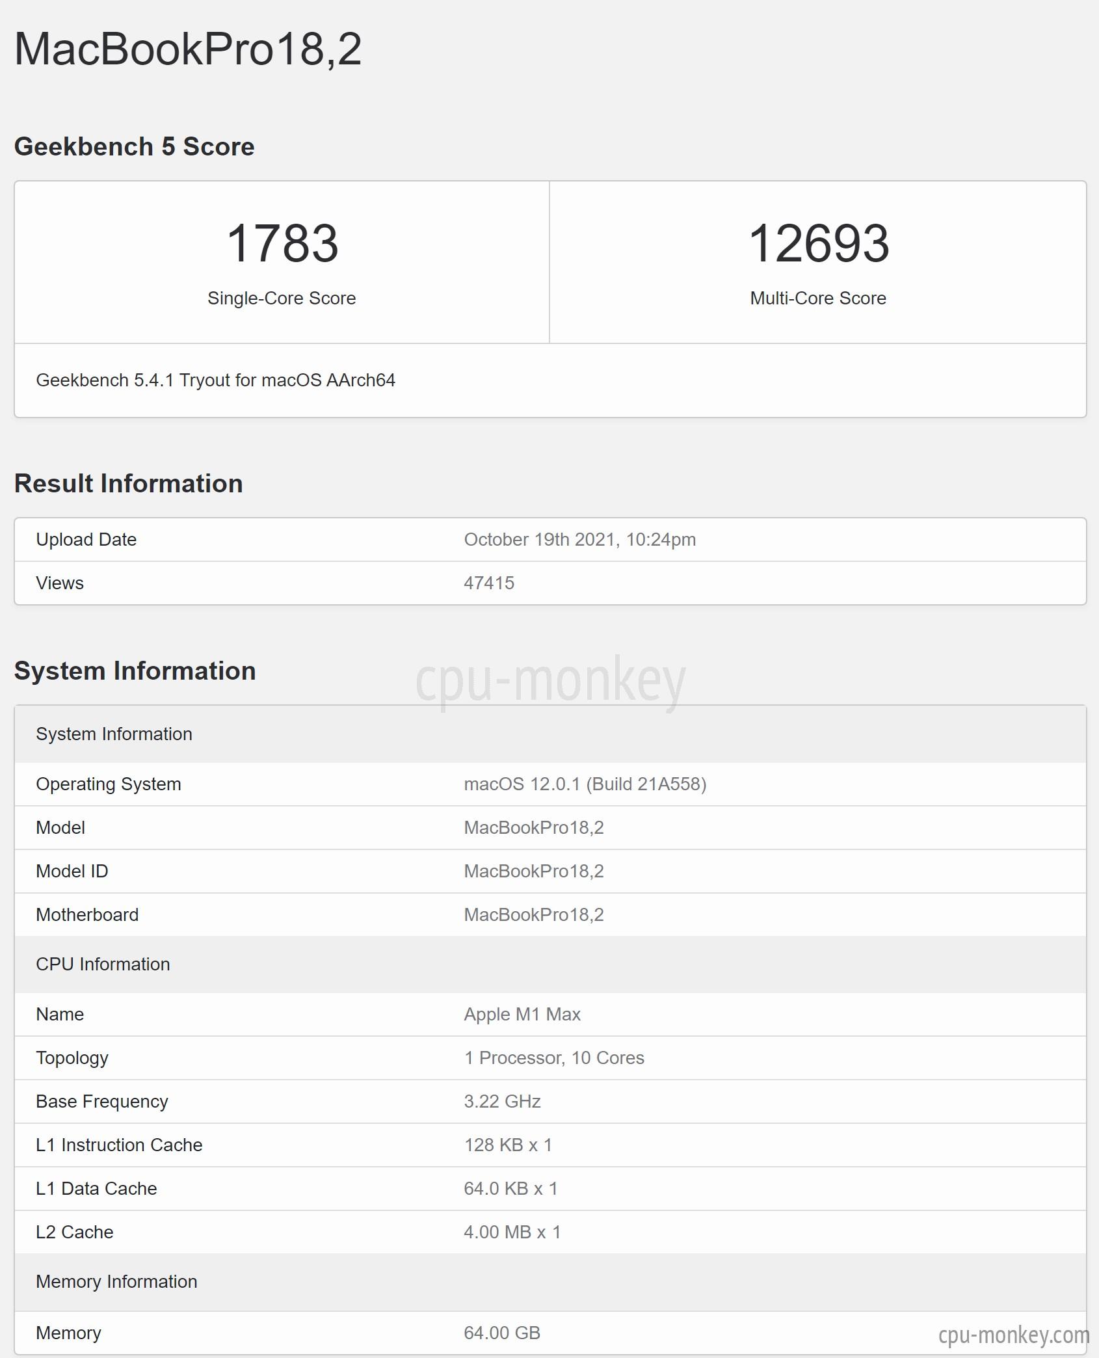Select Geekbench 5.4.1 Tryout for macOS AArch64 text

(215, 380)
